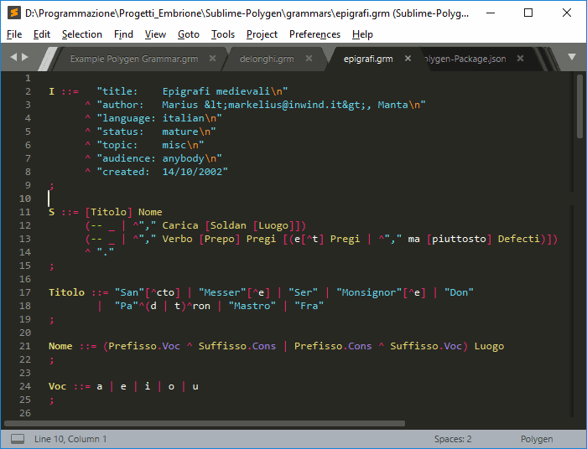Image resolution: width=587 pixels, height=449 pixels.
Task: Click line number 2 in the gutter
Action: tap(28, 91)
